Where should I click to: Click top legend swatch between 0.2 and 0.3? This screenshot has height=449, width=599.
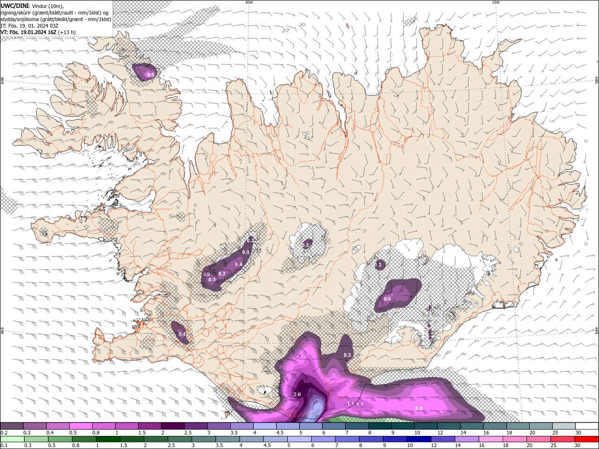tap(12, 426)
